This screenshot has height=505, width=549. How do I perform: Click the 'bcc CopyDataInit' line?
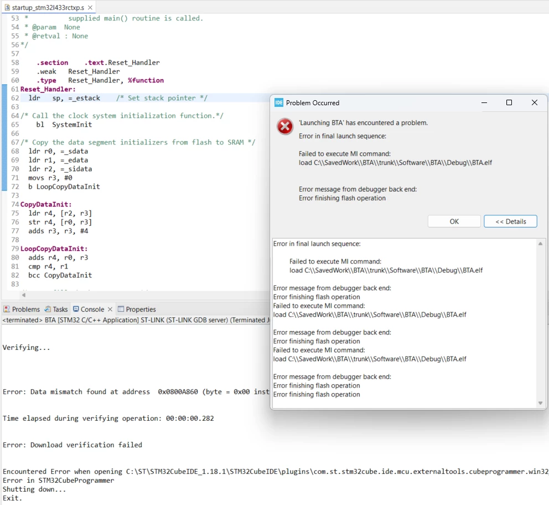click(x=60, y=275)
